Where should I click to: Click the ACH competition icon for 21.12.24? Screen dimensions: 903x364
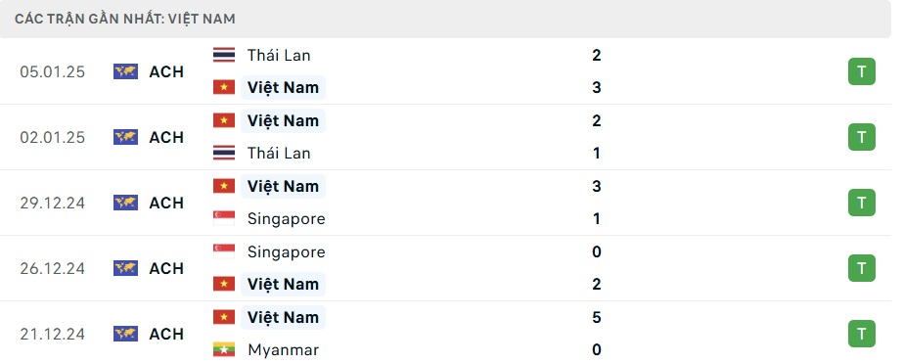[x=125, y=334]
